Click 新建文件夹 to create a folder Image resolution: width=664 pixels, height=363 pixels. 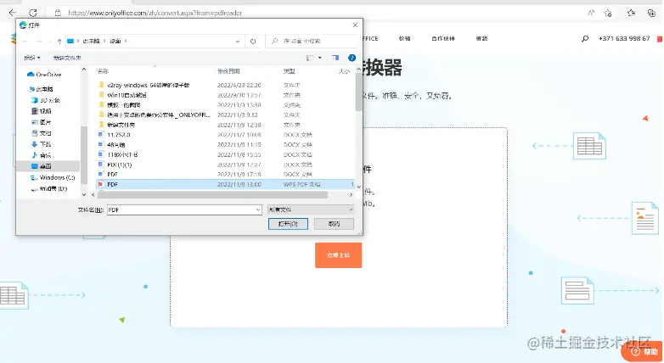click(x=67, y=58)
